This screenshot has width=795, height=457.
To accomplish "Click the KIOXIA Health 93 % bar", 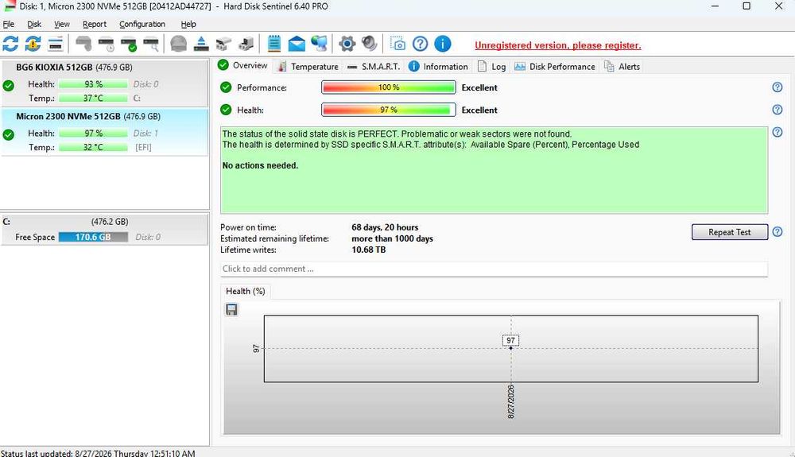I will point(93,84).
